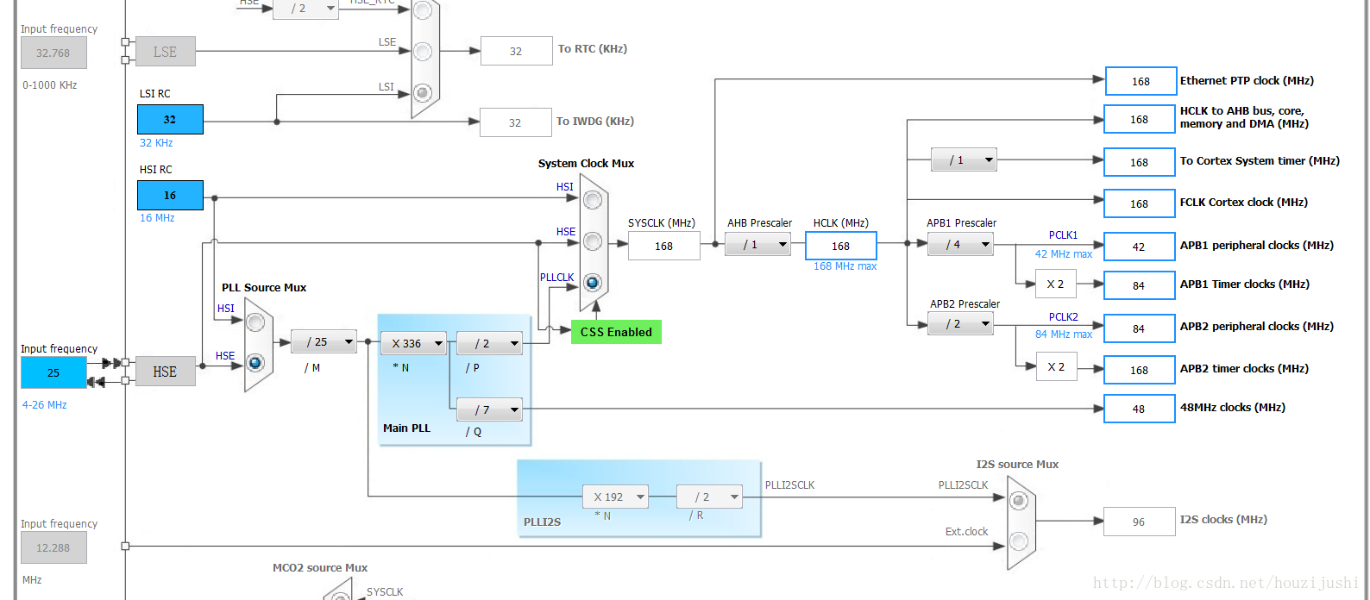This screenshot has height=600, width=1370.
Task: Select HSI in System Clock Mux
Action: (x=593, y=200)
